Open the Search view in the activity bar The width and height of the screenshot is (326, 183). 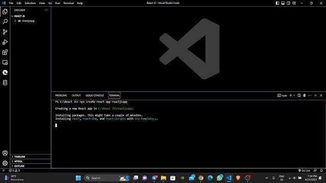[5, 21]
